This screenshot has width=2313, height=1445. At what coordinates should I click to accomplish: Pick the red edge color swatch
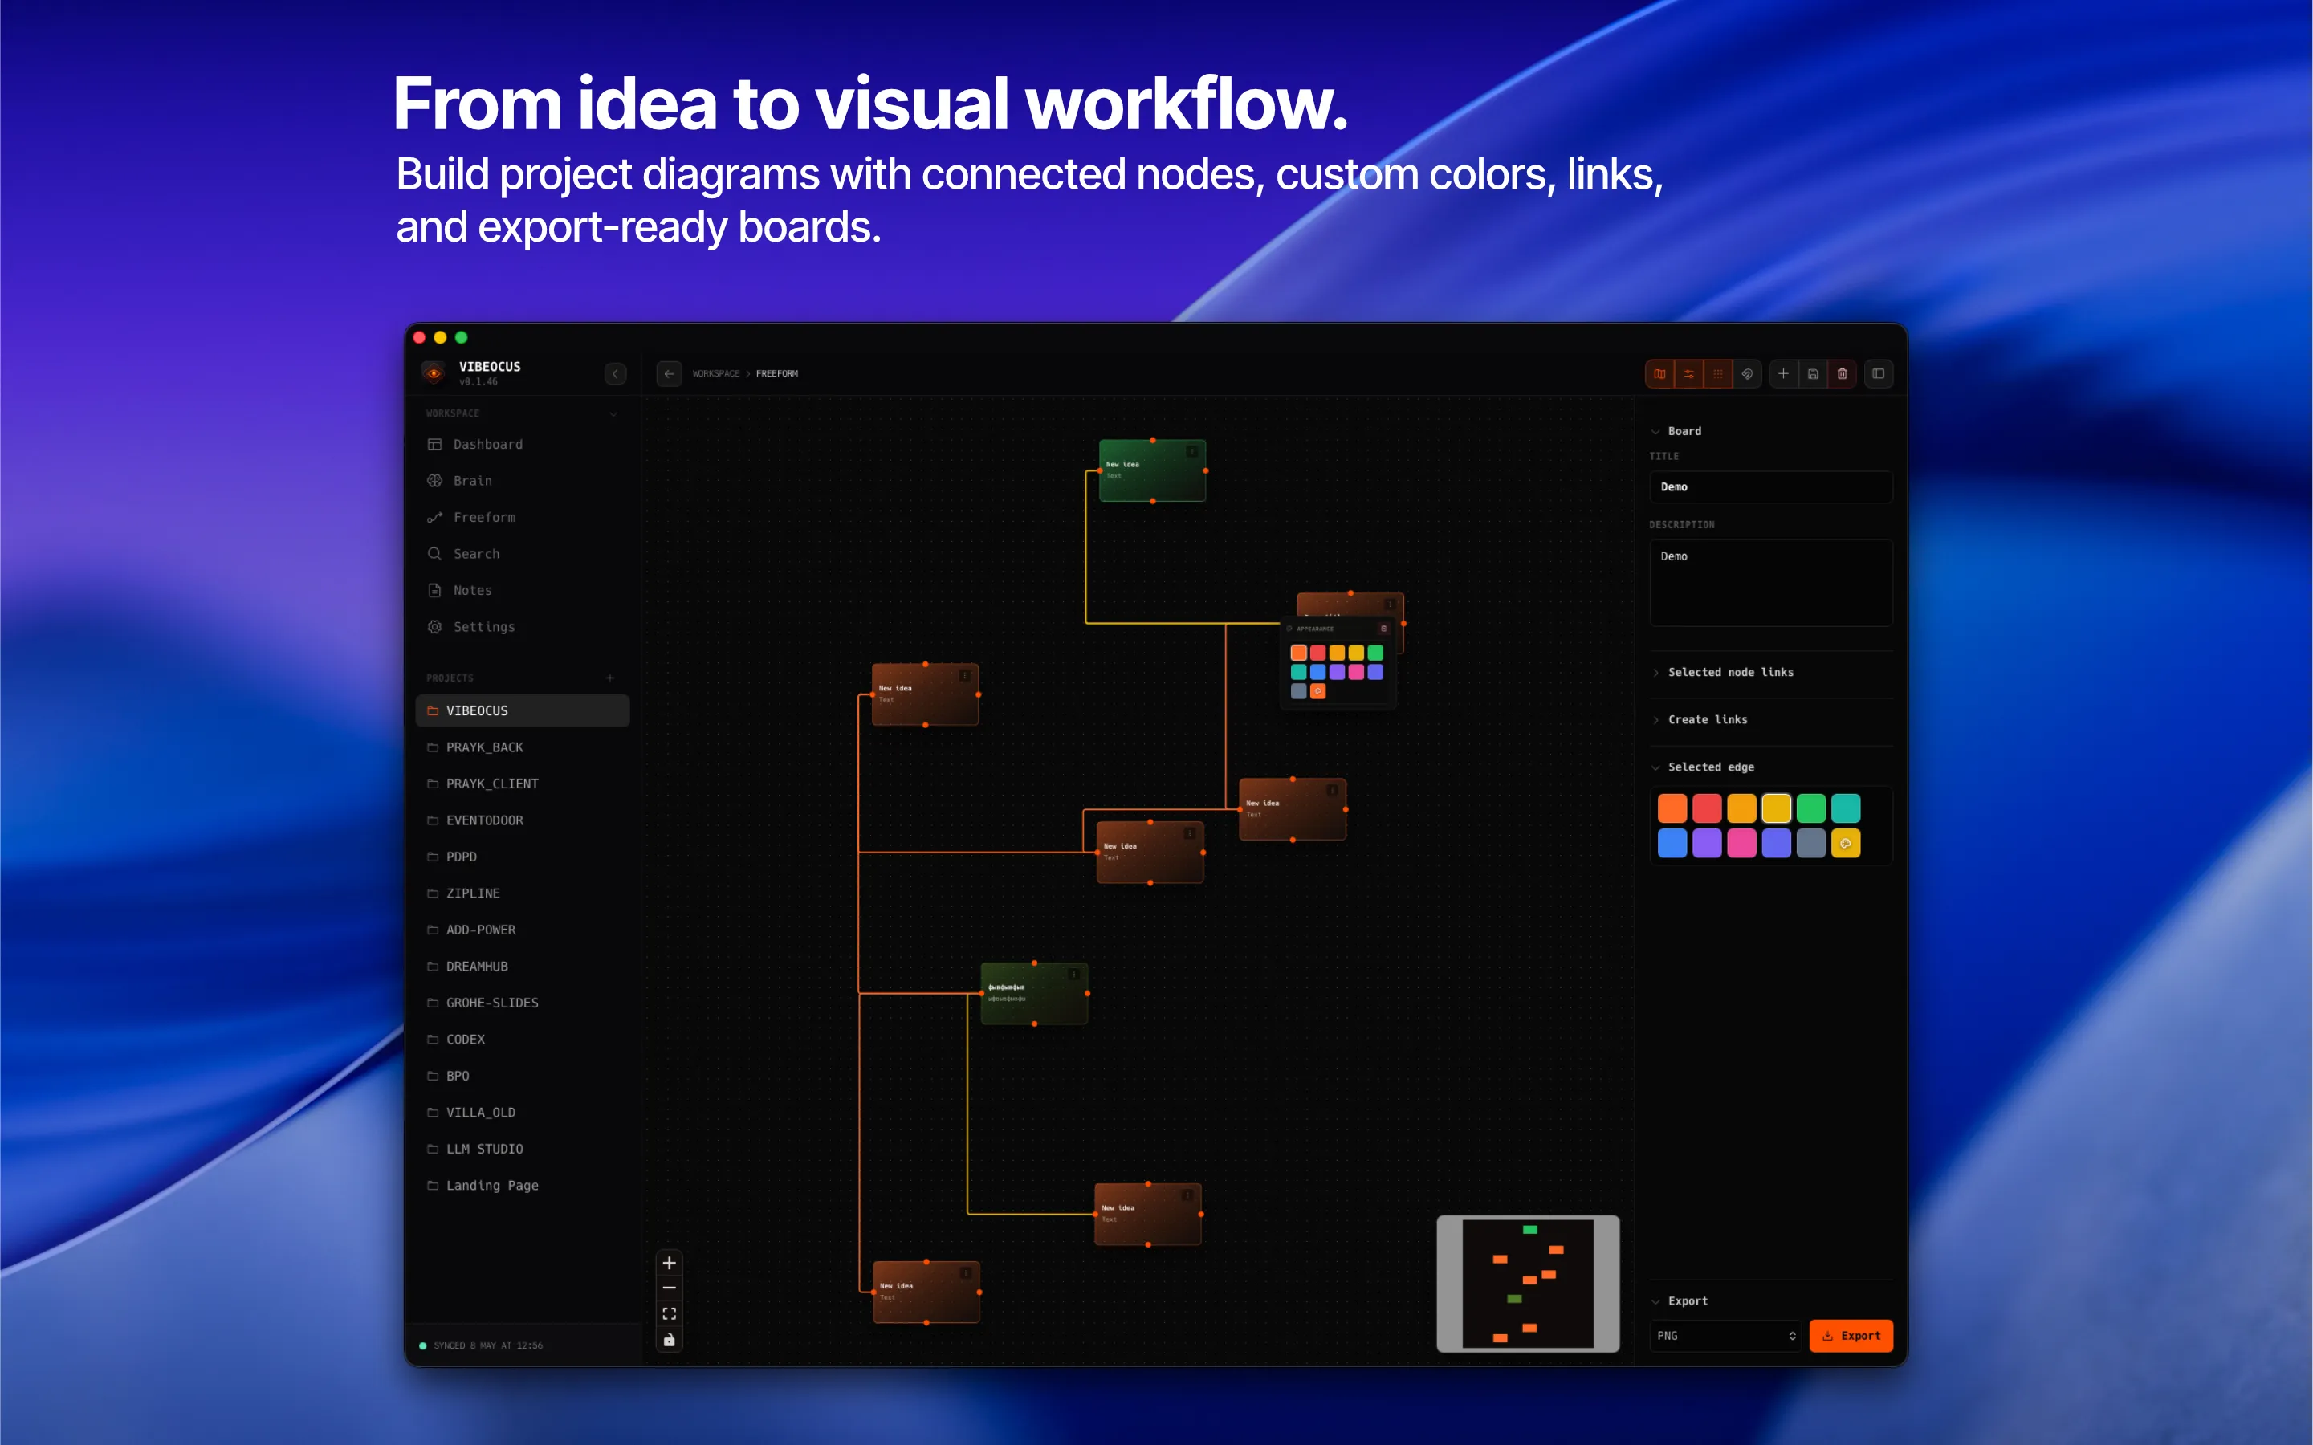click(1707, 808)
